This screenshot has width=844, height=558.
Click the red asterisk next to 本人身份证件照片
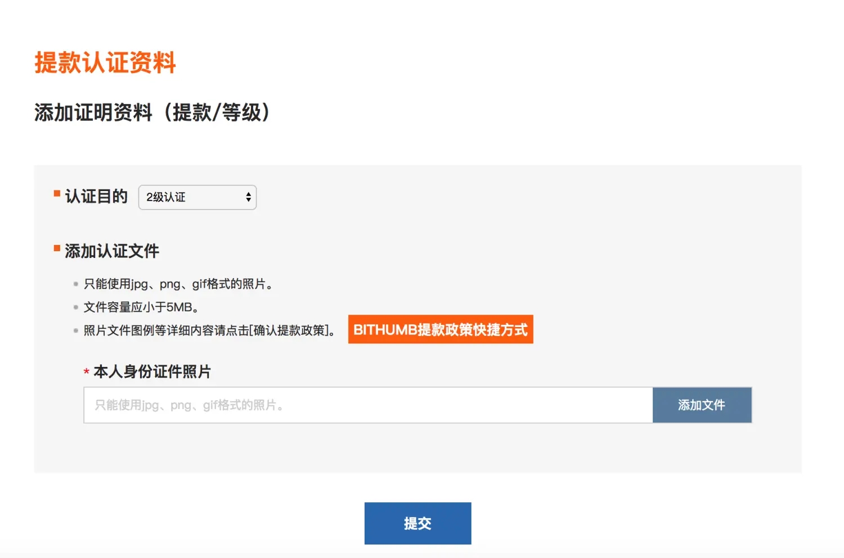pos(86,371)
